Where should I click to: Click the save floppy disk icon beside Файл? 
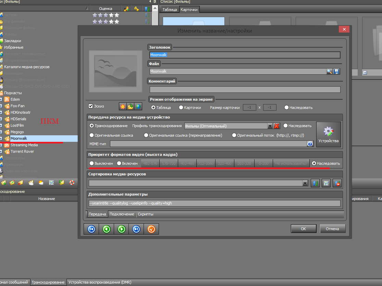[x=336, y=72]
